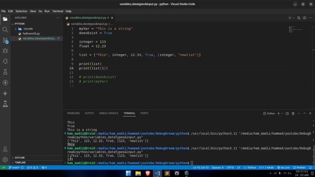
Task: Open the Run menu
Action: pos(47,11)
